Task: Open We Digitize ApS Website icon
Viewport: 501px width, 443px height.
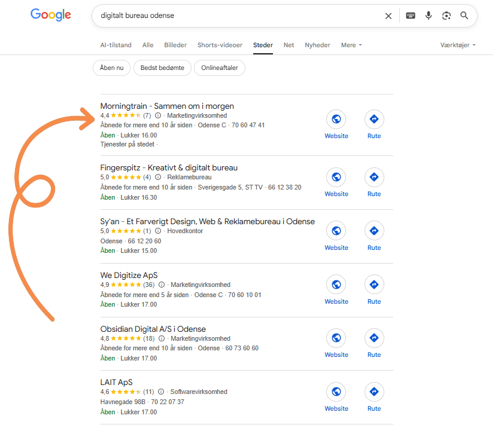Action: coord(336,285)
